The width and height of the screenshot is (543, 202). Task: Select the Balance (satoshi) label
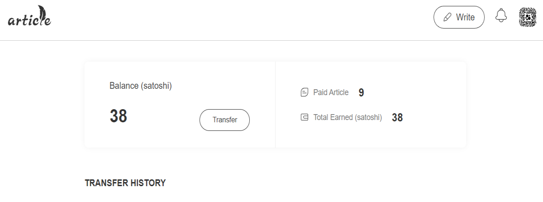(141, 86)
